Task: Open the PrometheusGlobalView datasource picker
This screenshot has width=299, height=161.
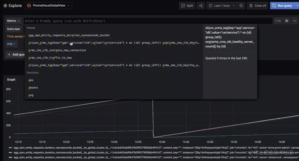Action: coord(49,6)
